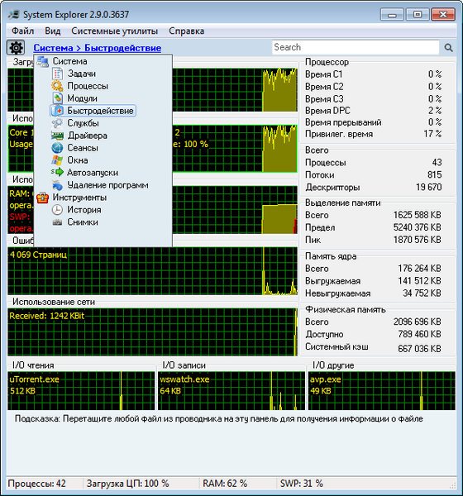Select Сеансы in the navigation list
This screenshot has width=463, height=496.
point(83,148)
